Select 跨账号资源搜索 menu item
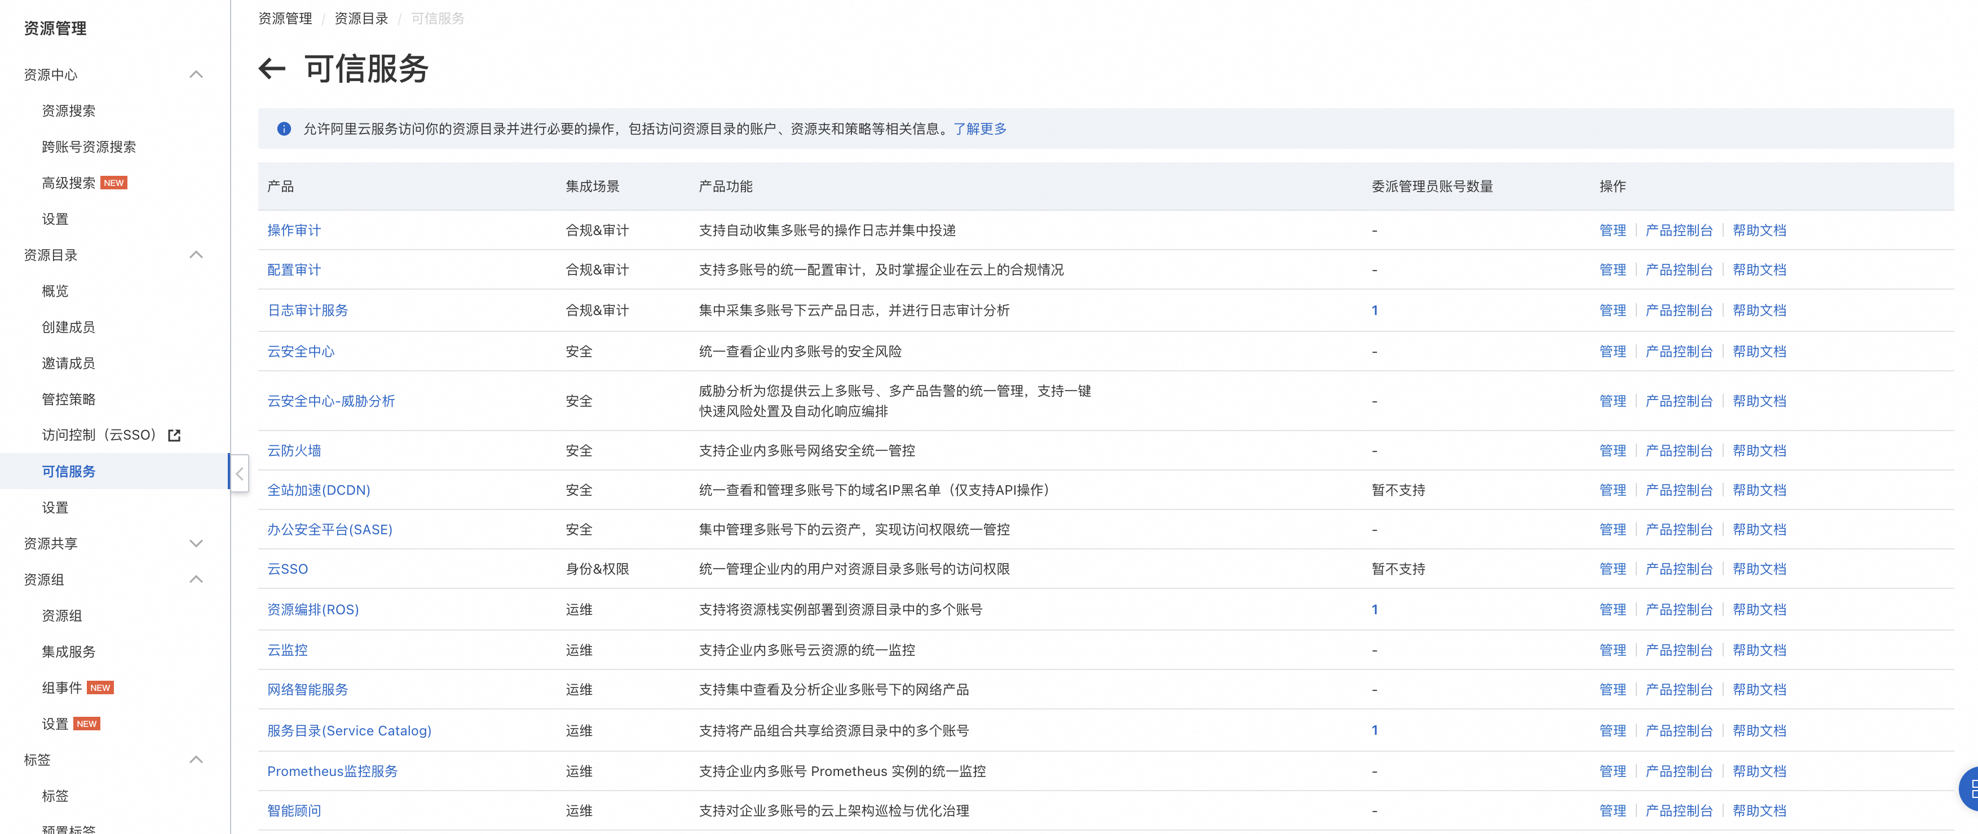 pos(89,147)
